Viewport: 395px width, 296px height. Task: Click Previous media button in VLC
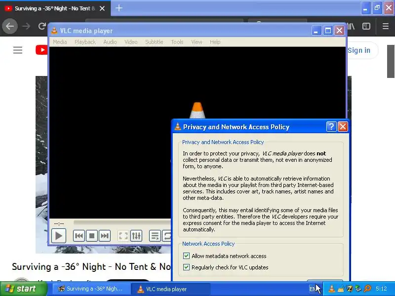(x=79, y=236)
